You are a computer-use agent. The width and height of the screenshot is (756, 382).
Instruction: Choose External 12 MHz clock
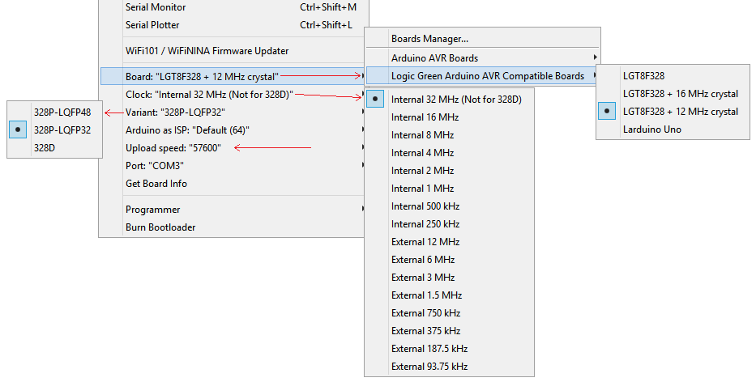click(450, 242)
